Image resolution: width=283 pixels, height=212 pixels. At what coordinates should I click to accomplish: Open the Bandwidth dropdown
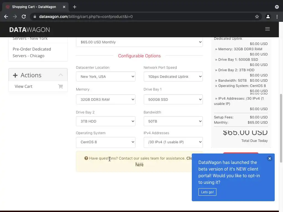(x=173, y=121)
